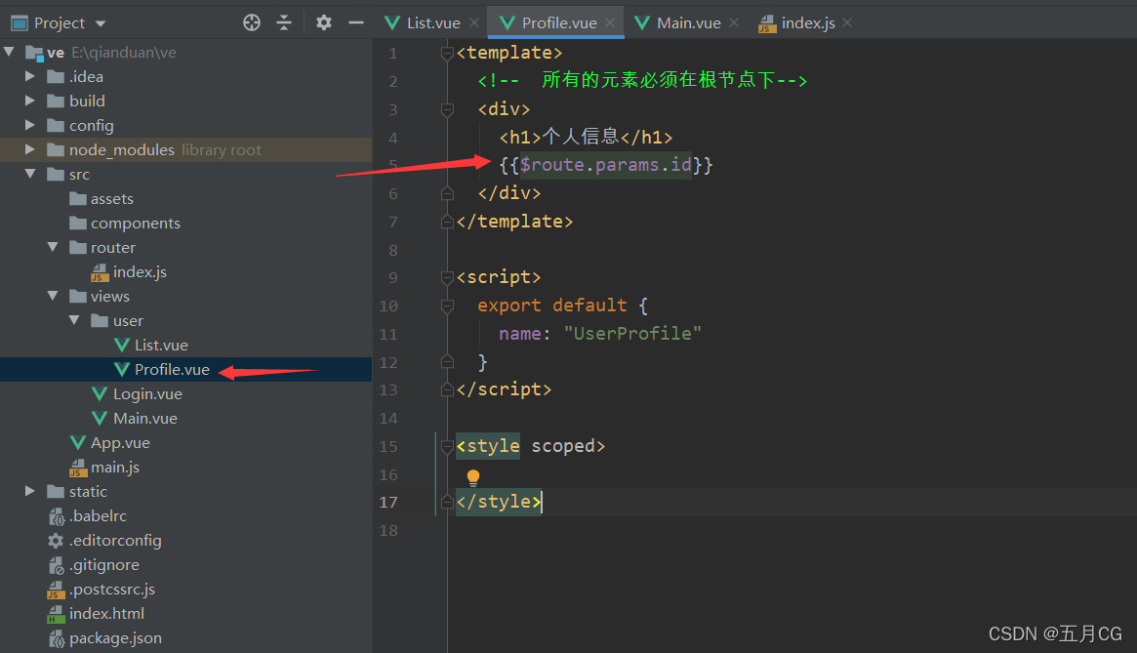Screen dimensions: 1137x653
Task: Click the closing </template> tag on line 7
Action: click(515, 222)
